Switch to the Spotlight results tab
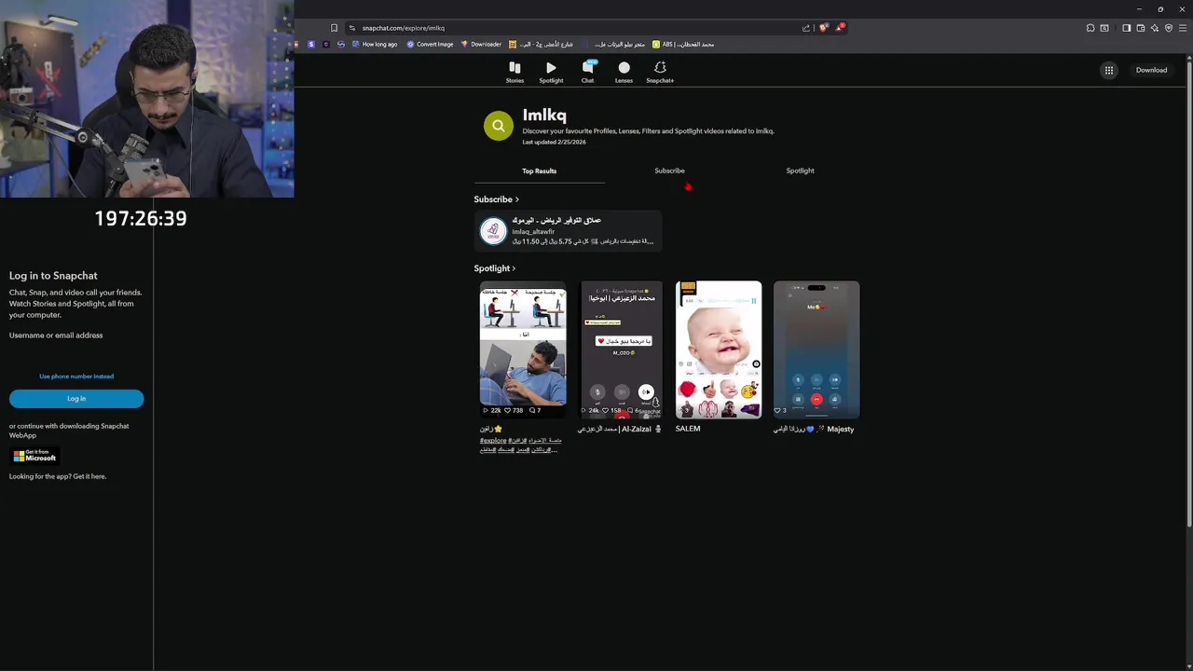Screen dimensions: 1193x671 [x=800, y=171]
